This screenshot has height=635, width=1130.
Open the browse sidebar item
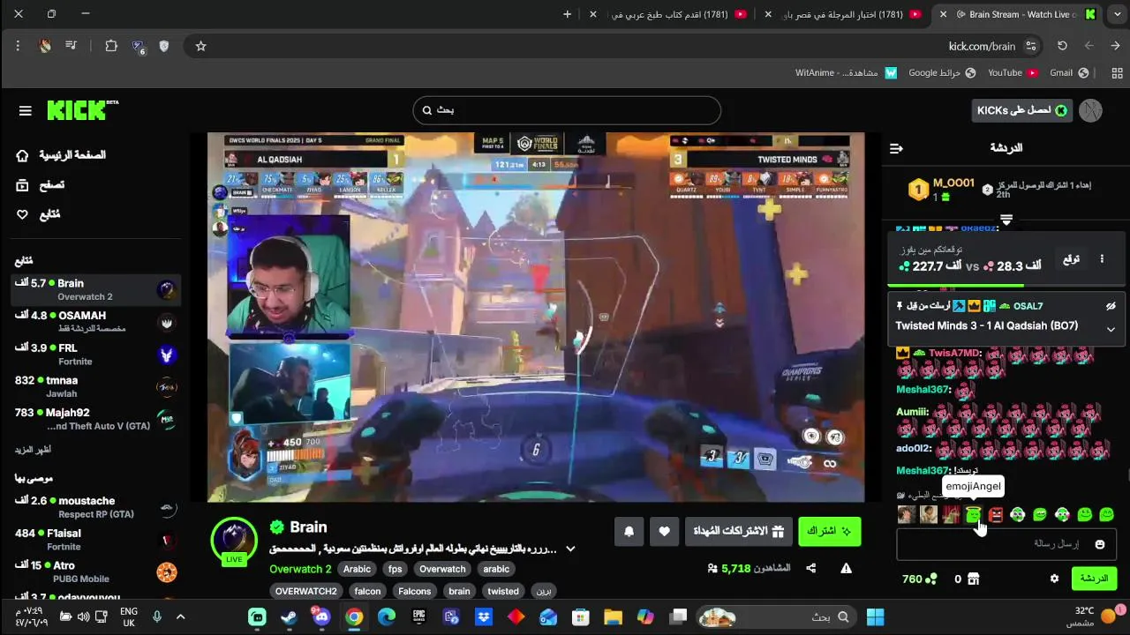coord(41,185)
